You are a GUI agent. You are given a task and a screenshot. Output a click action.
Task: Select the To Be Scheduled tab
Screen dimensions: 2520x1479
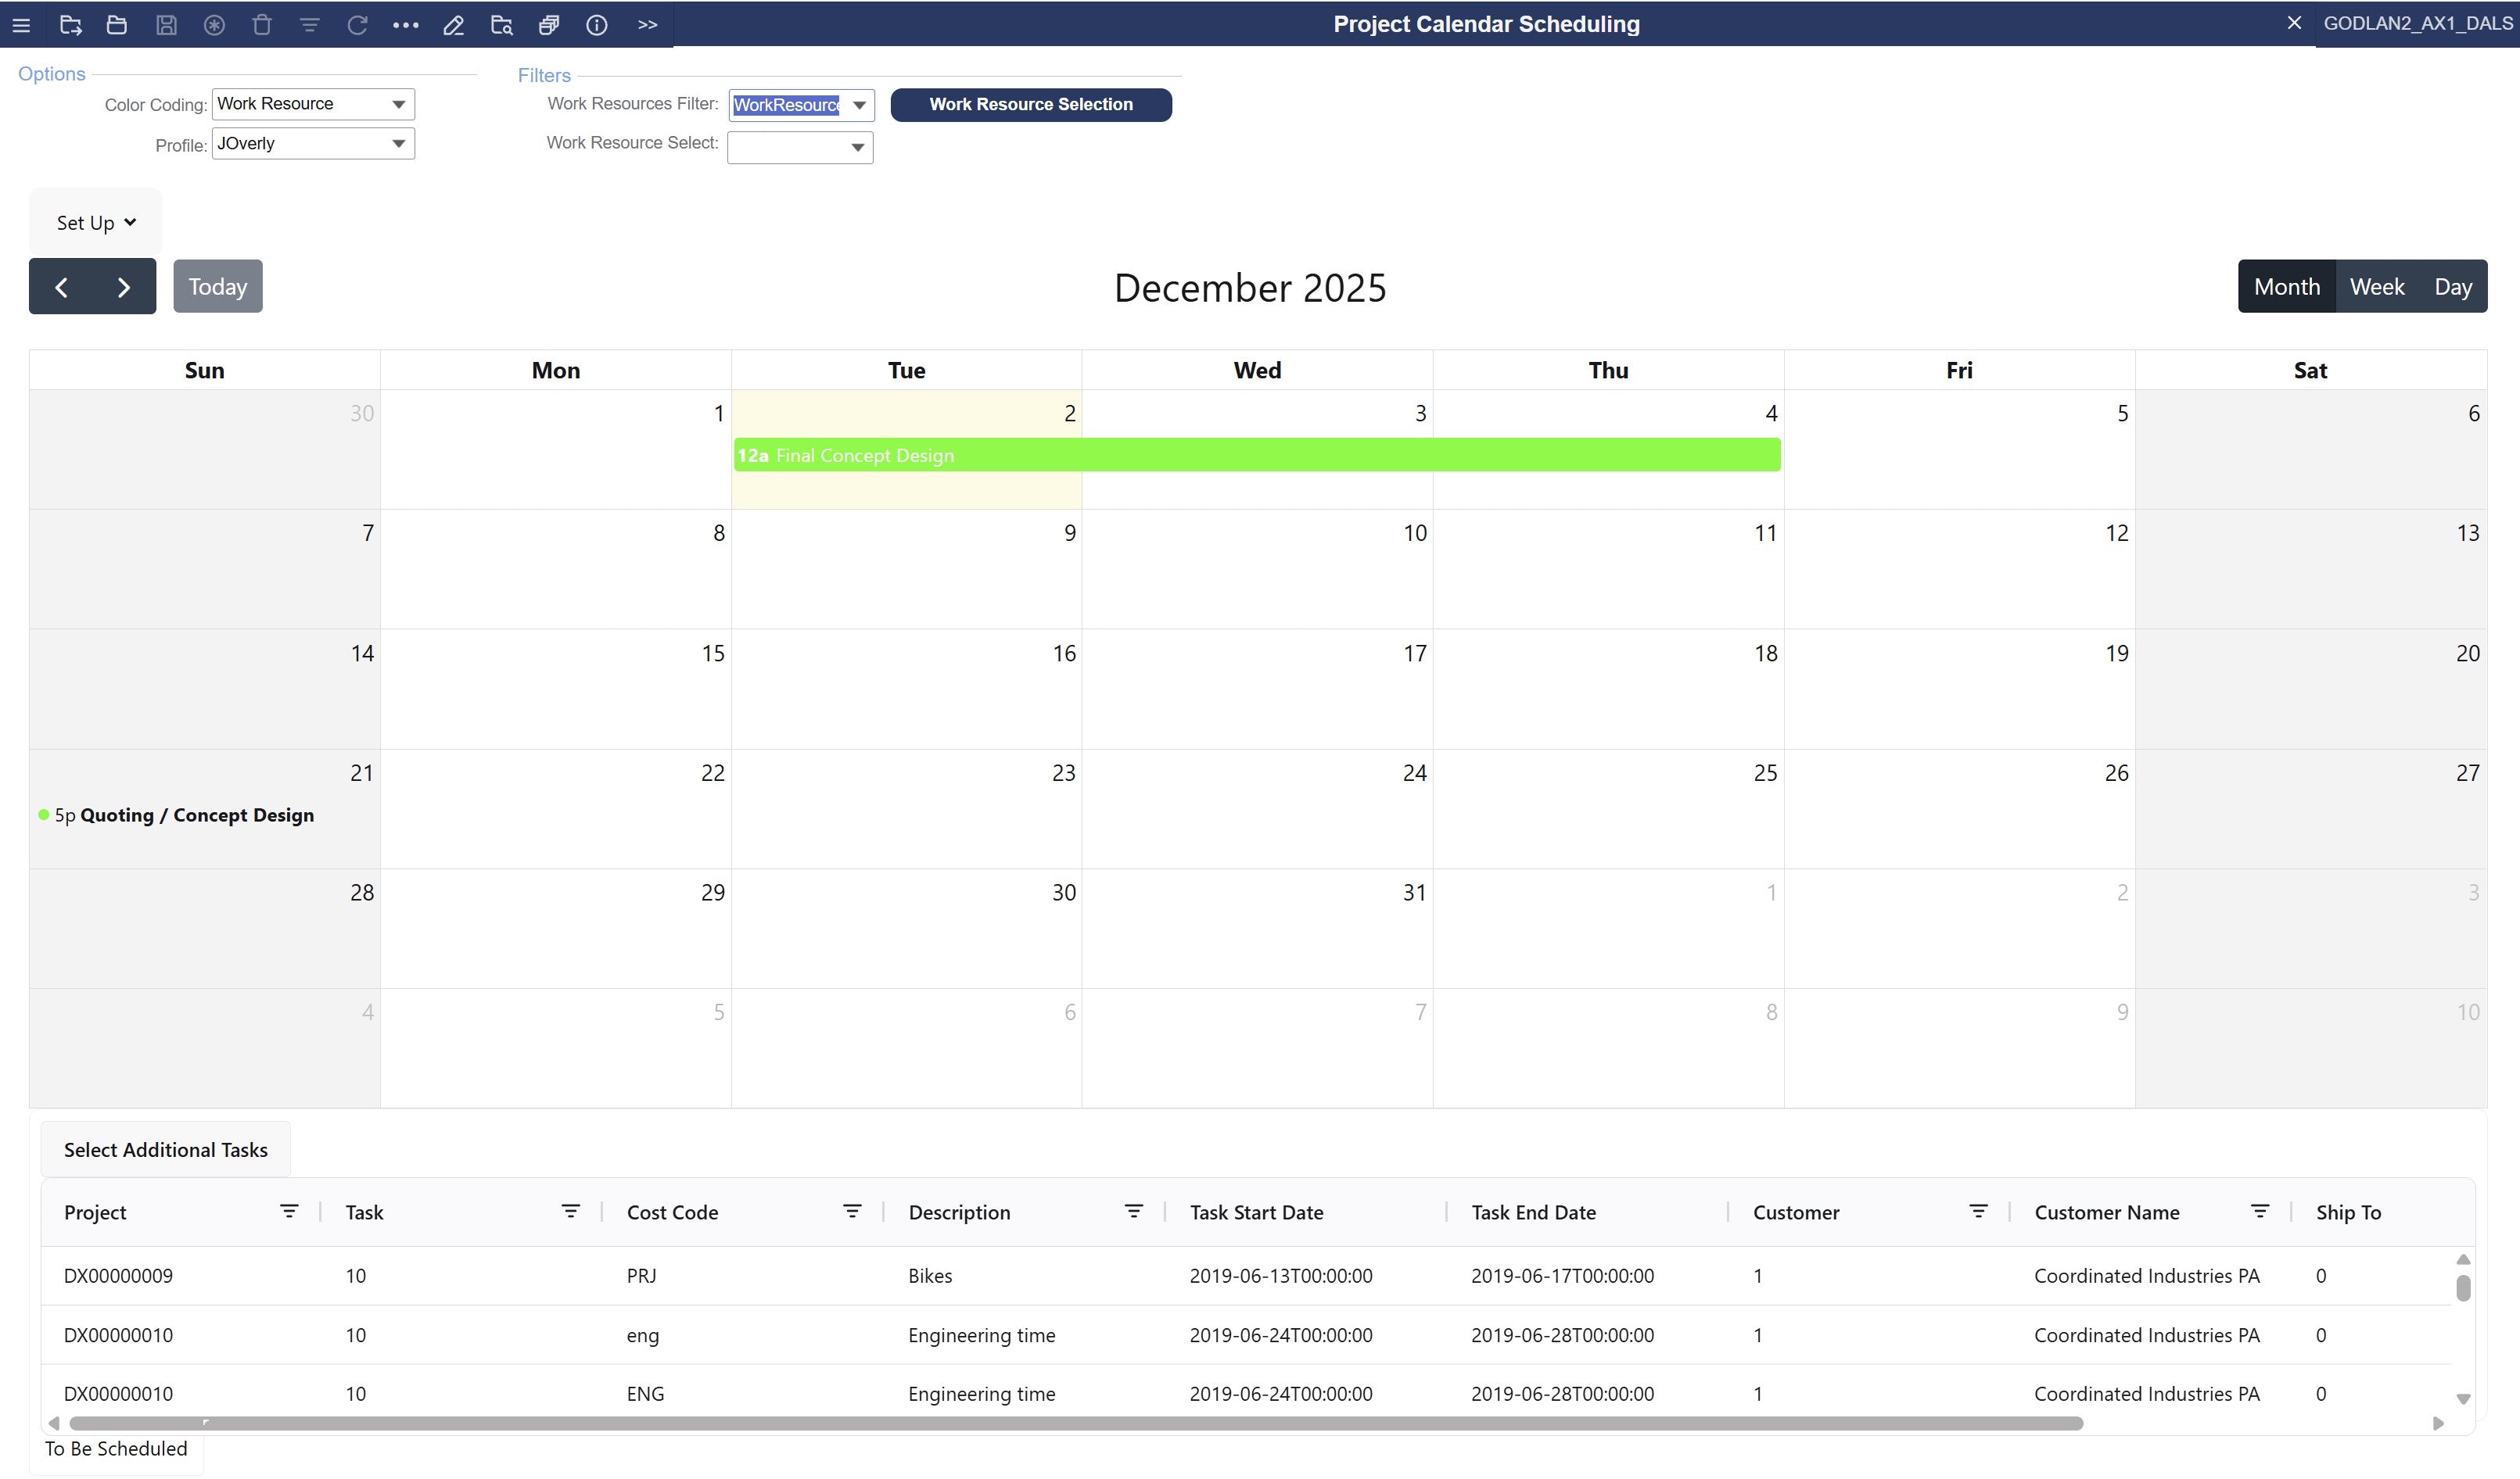116,1448
